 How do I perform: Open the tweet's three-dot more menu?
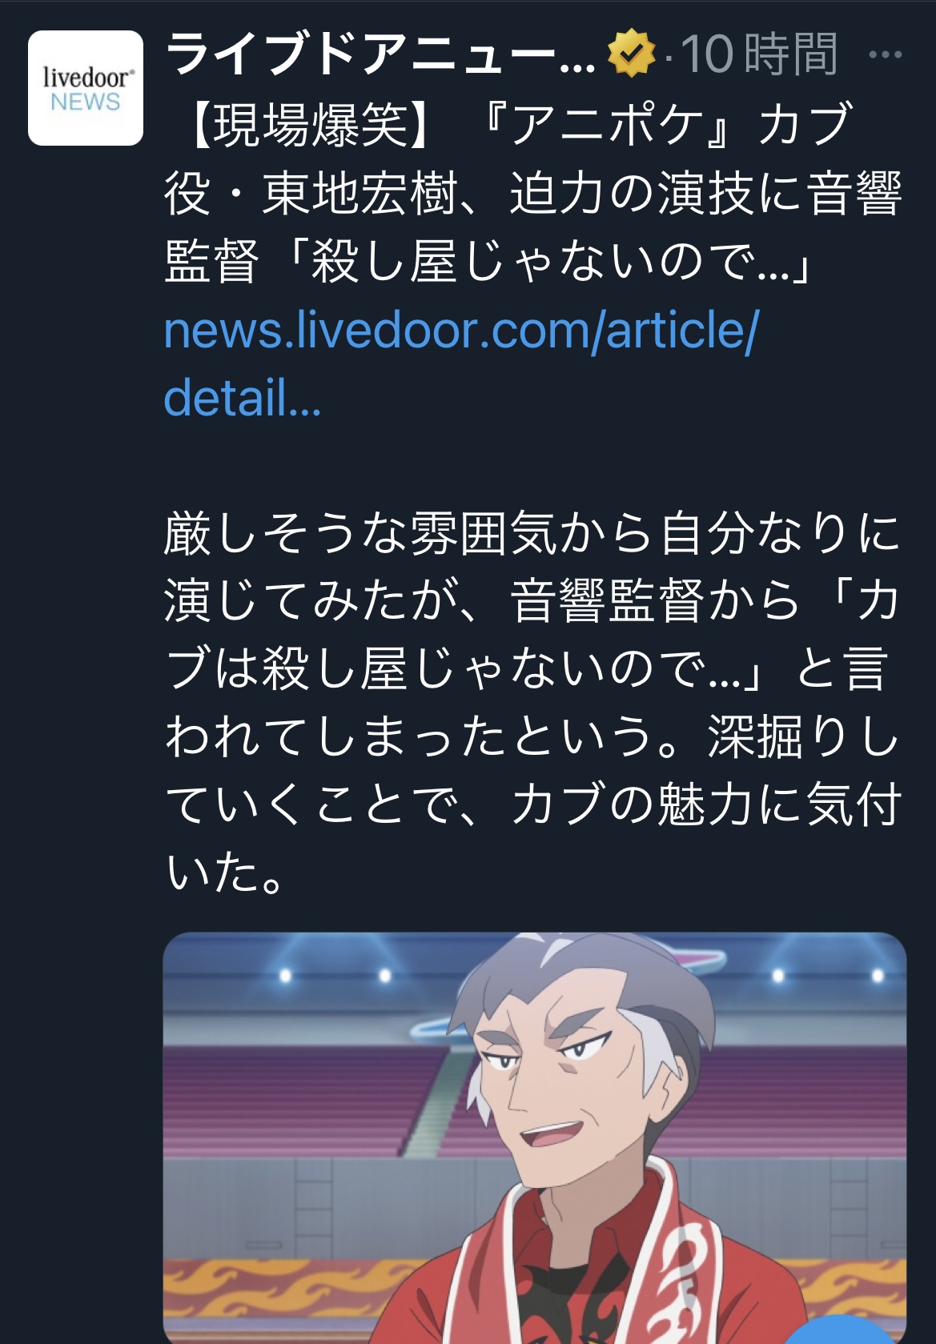click(x=885, y=54)
